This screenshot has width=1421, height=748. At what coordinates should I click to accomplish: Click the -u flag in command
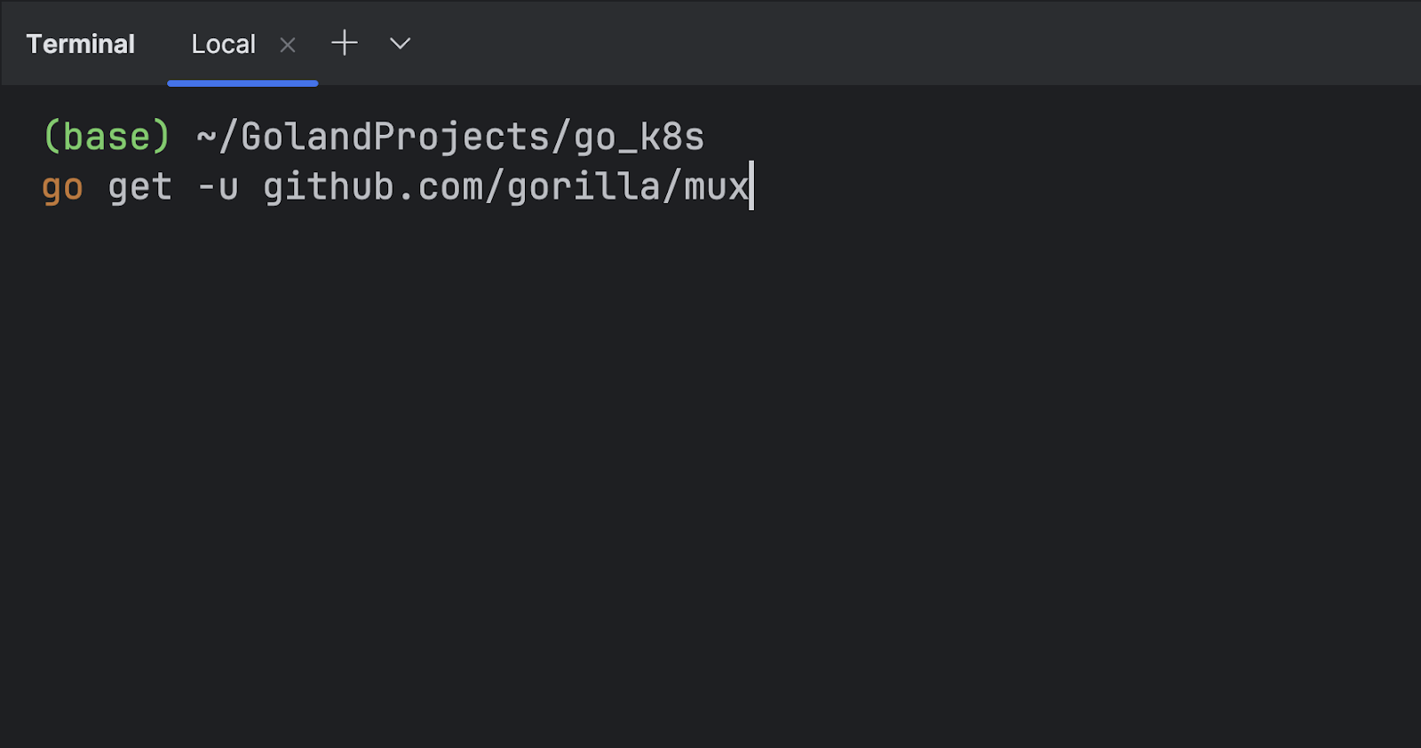coord(218,188)
